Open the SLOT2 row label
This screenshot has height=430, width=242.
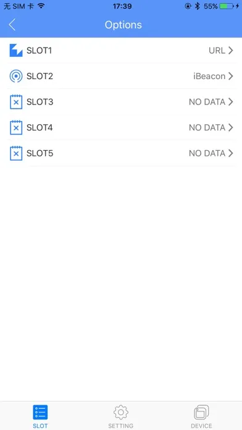click(40, 76)
